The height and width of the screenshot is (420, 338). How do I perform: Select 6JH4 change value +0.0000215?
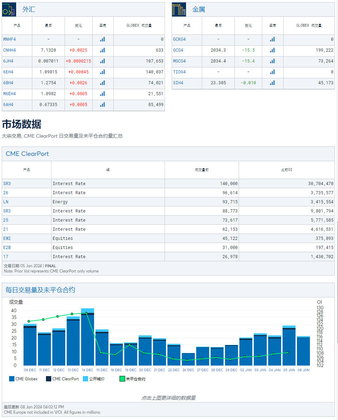click(x=78, y=61)
